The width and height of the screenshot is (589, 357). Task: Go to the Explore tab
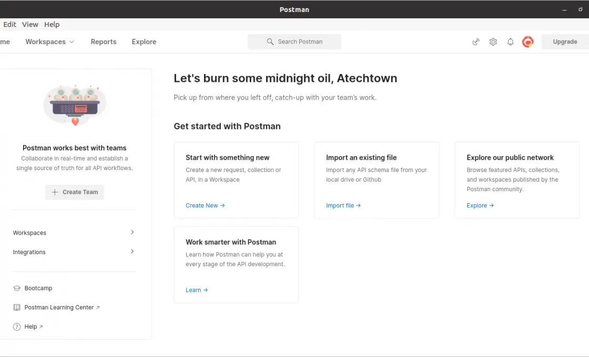pyautogui.click(x=144, y=41)
